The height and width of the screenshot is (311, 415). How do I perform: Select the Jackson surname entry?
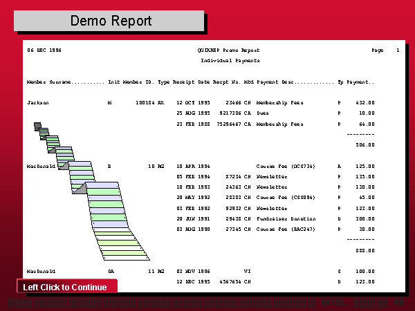point(38,102)
